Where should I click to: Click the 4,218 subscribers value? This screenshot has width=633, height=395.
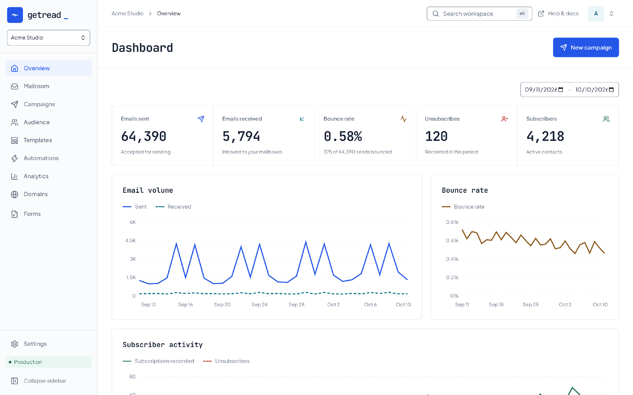[x=545, y=136]
